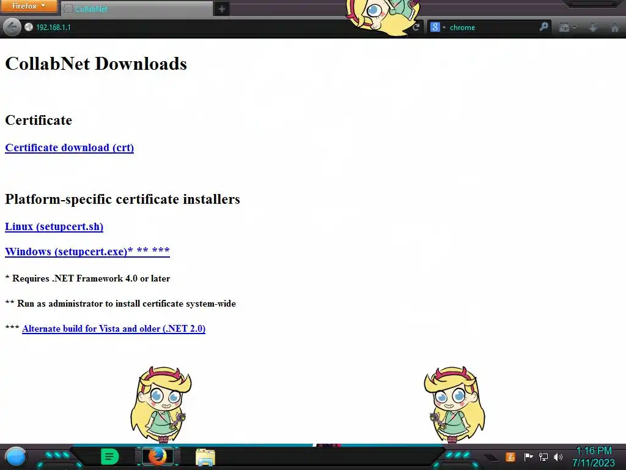626x470 pixels.
Task: Open the downloads arrow icon
Action: pyautogui.click(x=593, y=27)
